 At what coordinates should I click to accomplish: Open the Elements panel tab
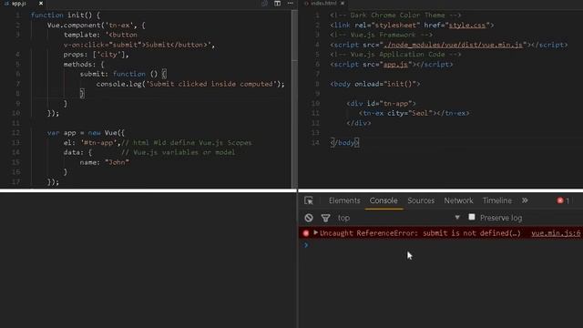[344, 200]
